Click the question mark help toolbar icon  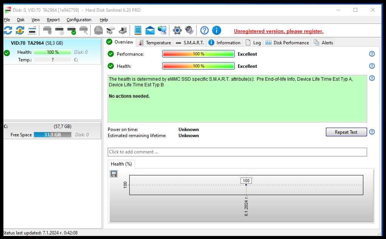coord(204,31)
